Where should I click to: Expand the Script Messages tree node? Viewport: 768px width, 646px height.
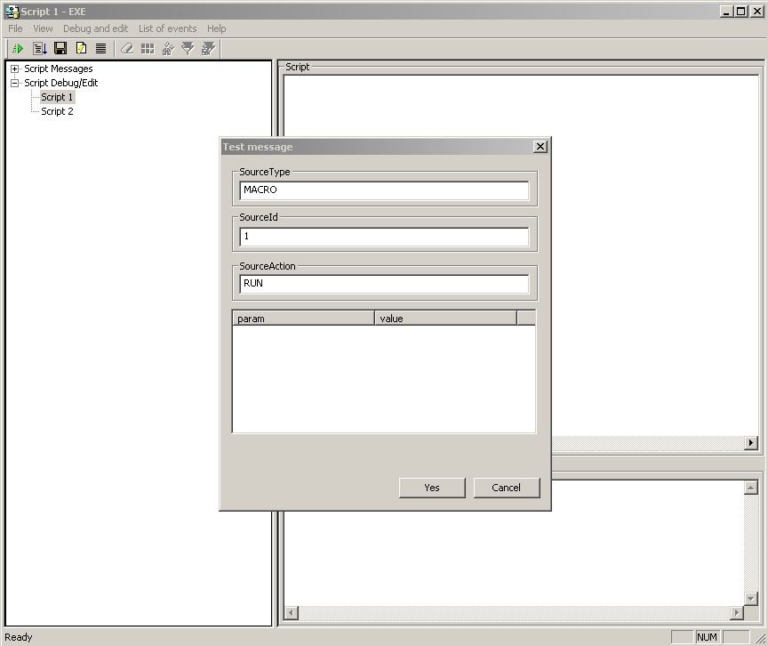tap(14, 69)
